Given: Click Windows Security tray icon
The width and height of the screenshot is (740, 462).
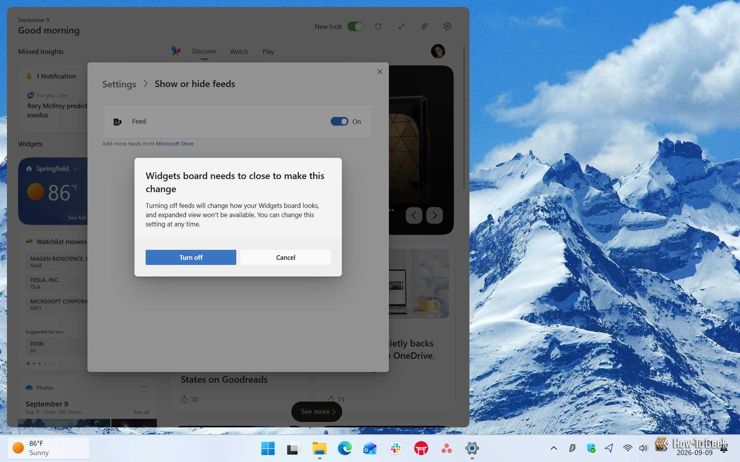Looking at the screenshot, I should (x=591, y=448).
